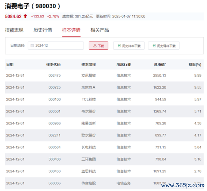Viewport: 207px width, 191px height.
Task: Click the download icon inside the 下载 button
Action: pyautogui.click(x=95, y=46)
